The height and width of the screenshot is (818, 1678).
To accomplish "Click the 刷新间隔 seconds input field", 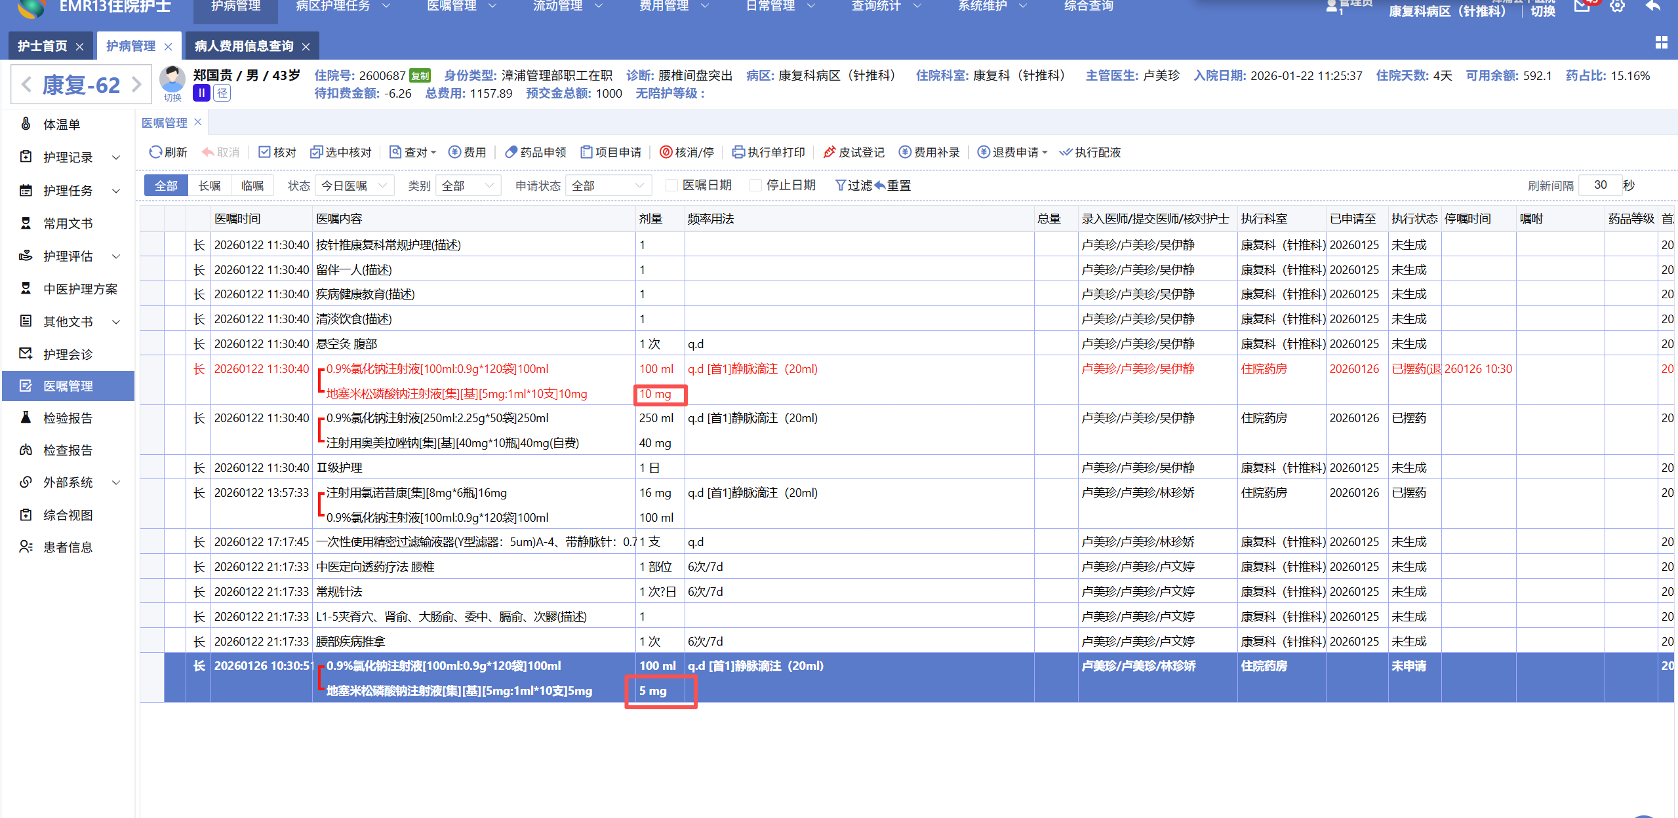I will pos(1599,185).
